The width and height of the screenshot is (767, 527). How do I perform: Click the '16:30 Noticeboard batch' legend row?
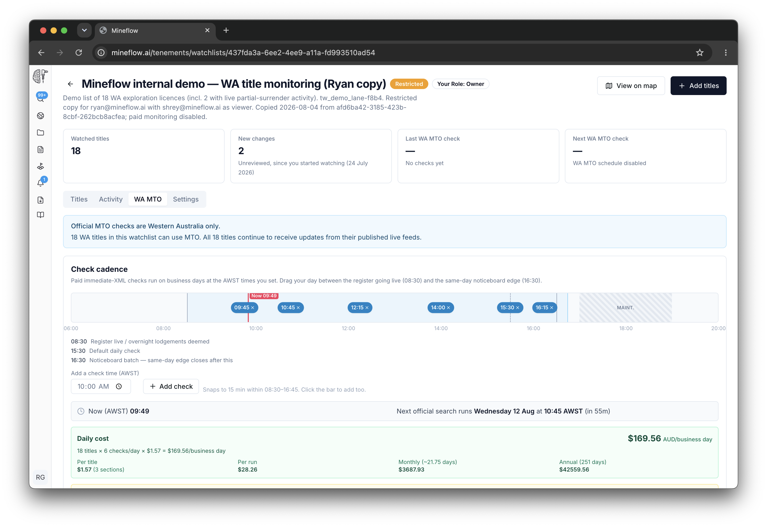(152, 360)
